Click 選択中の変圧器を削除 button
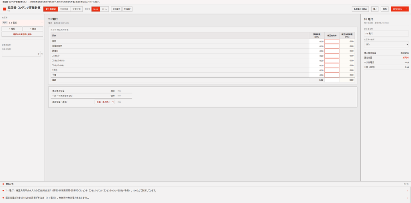 (x=22, y=34)
